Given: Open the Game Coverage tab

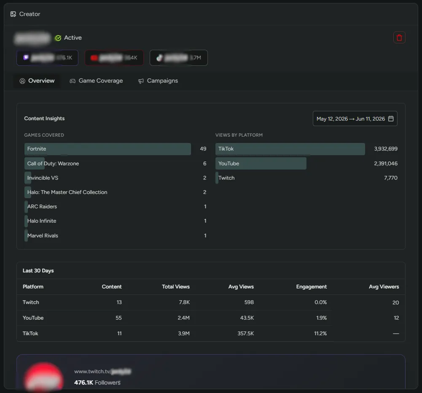Looking at the screenshot, I should point(97,81).
